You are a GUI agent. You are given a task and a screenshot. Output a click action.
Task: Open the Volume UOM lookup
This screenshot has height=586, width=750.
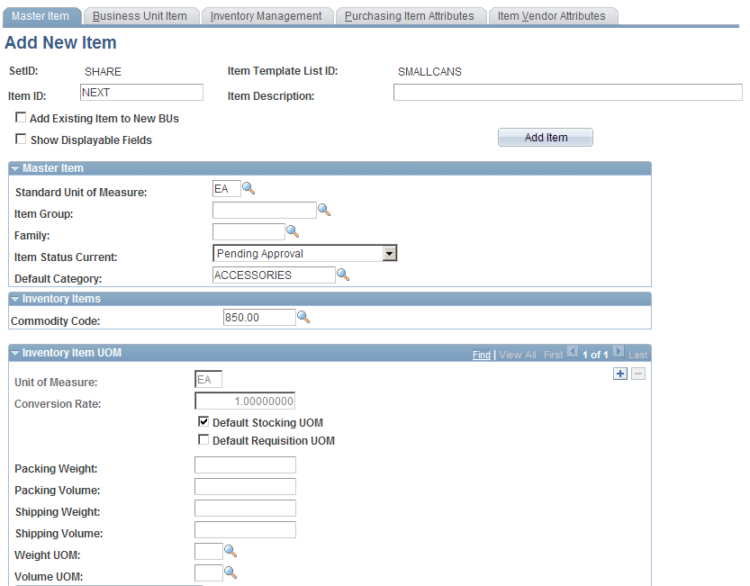click(x=231, y=572)
